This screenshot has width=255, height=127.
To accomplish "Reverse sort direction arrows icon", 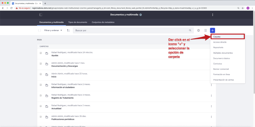I will pyautogui.click(x=68, y=30).
